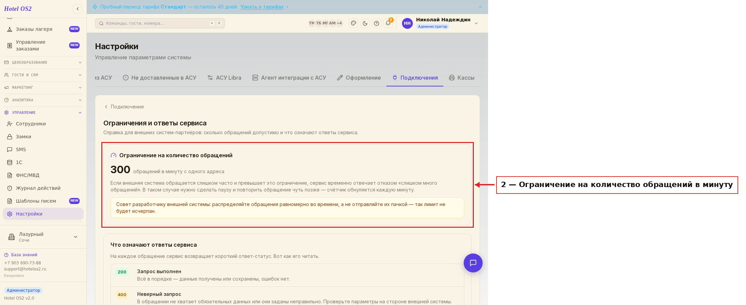Open notifications bell with badge

click(x=388, y=23)
